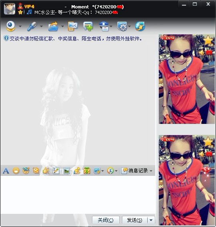Open the report/police hat icon
Viewport: 216px width, 227px height.
click(x=104, y=26)
